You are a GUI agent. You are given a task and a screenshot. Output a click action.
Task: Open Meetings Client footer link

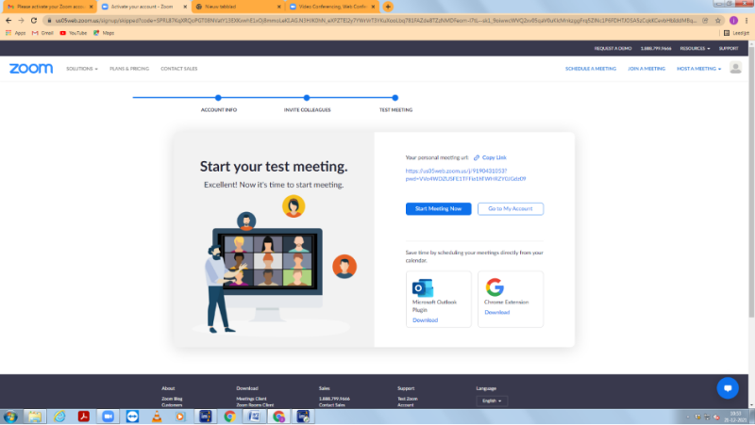tap(251, 399)
